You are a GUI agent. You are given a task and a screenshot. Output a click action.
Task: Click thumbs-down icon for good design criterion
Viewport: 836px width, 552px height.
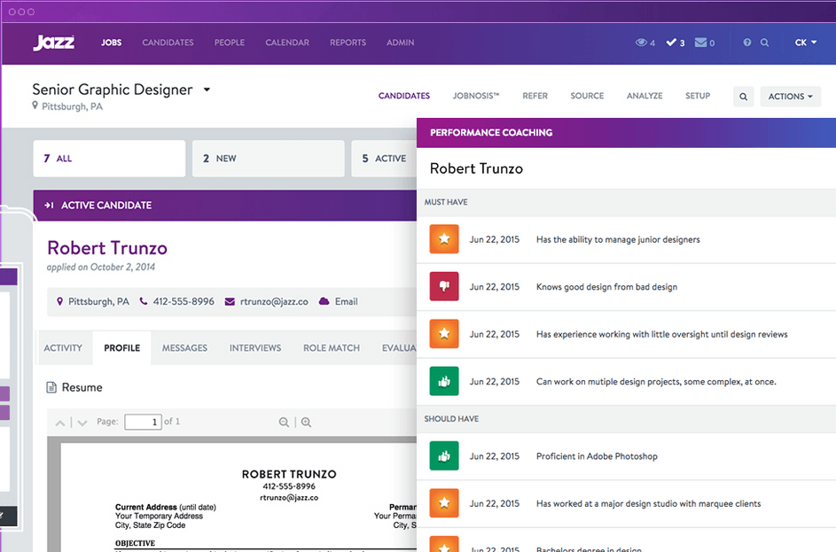point(444,286)
